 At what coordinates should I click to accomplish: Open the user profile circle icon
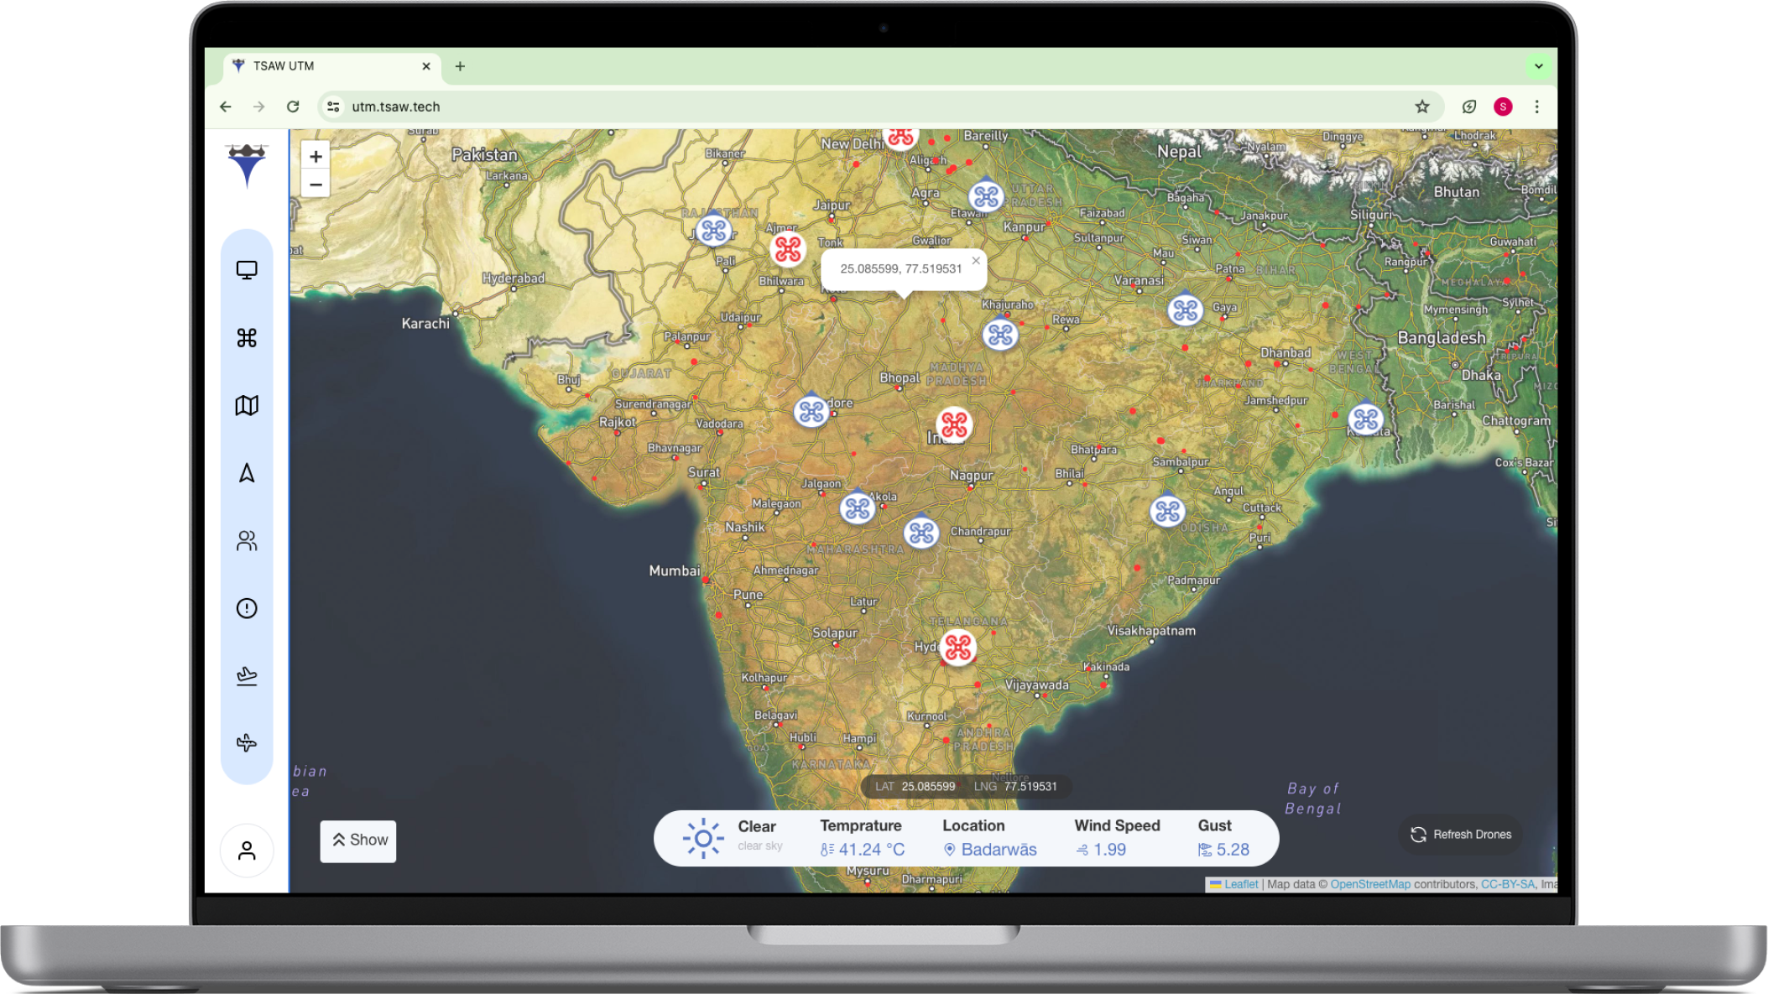pos(247,851)
